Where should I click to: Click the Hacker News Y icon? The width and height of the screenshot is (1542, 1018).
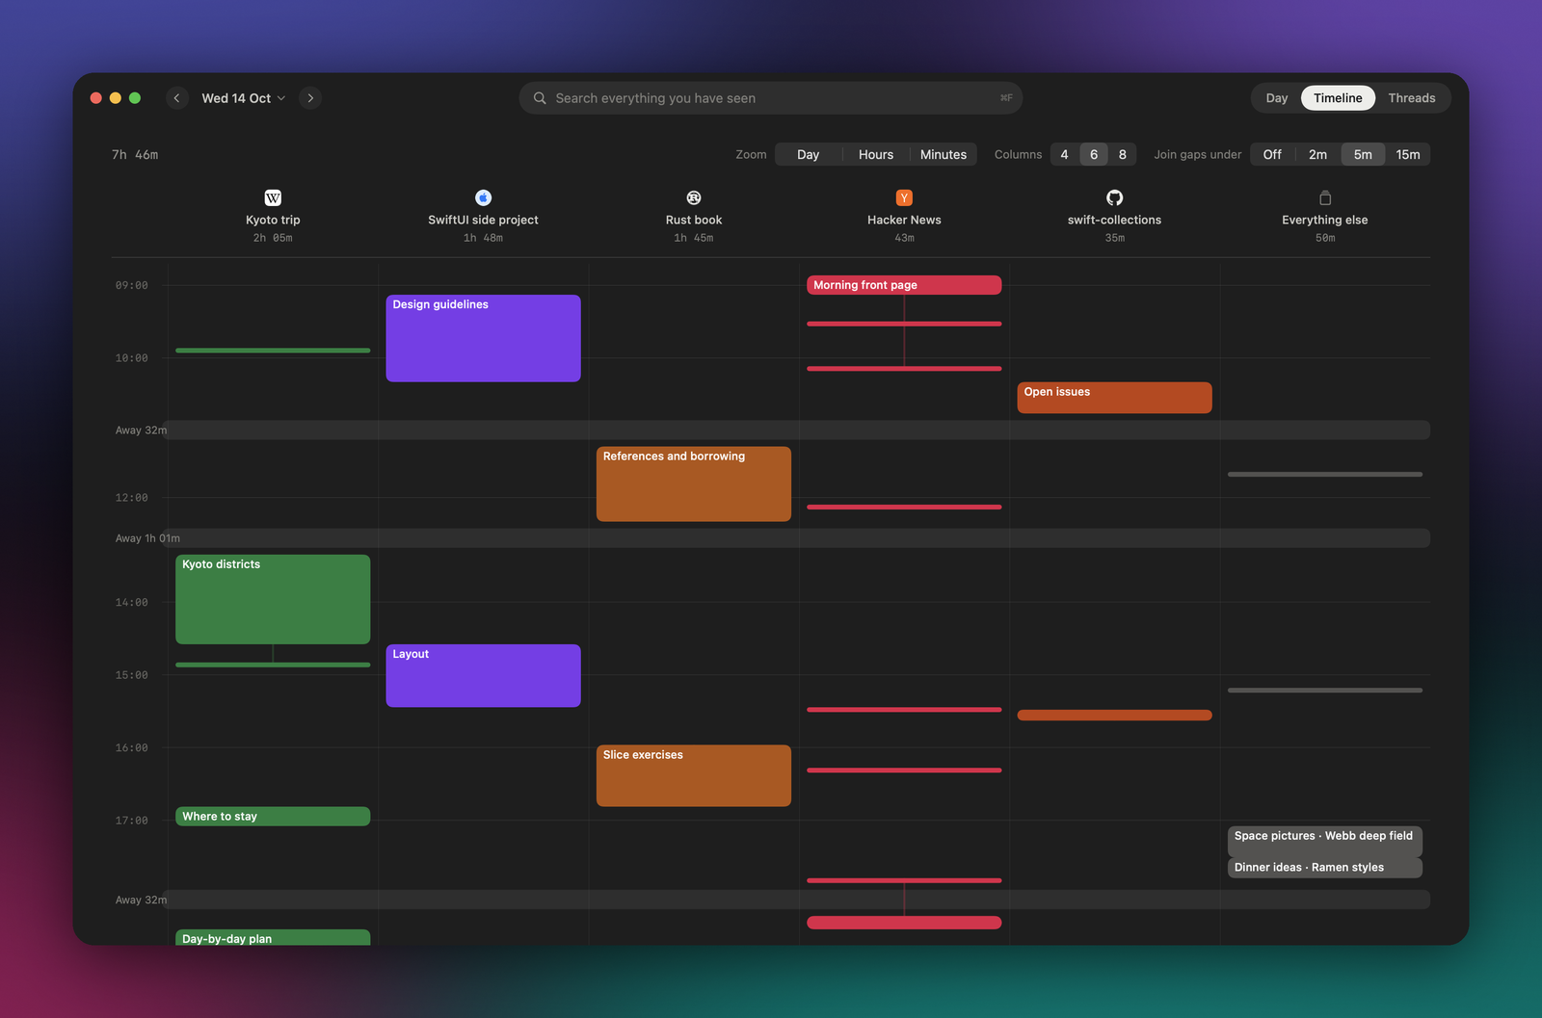click(x=904, y=197)
